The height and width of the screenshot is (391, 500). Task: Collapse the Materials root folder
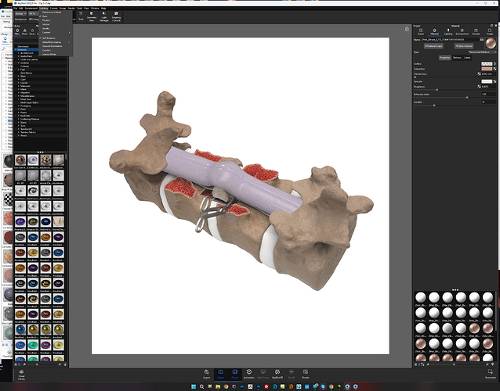click(16, 49)
